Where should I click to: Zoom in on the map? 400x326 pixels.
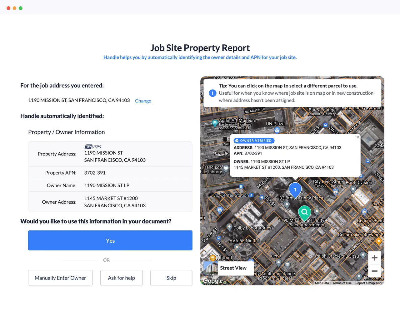point(374,258)
